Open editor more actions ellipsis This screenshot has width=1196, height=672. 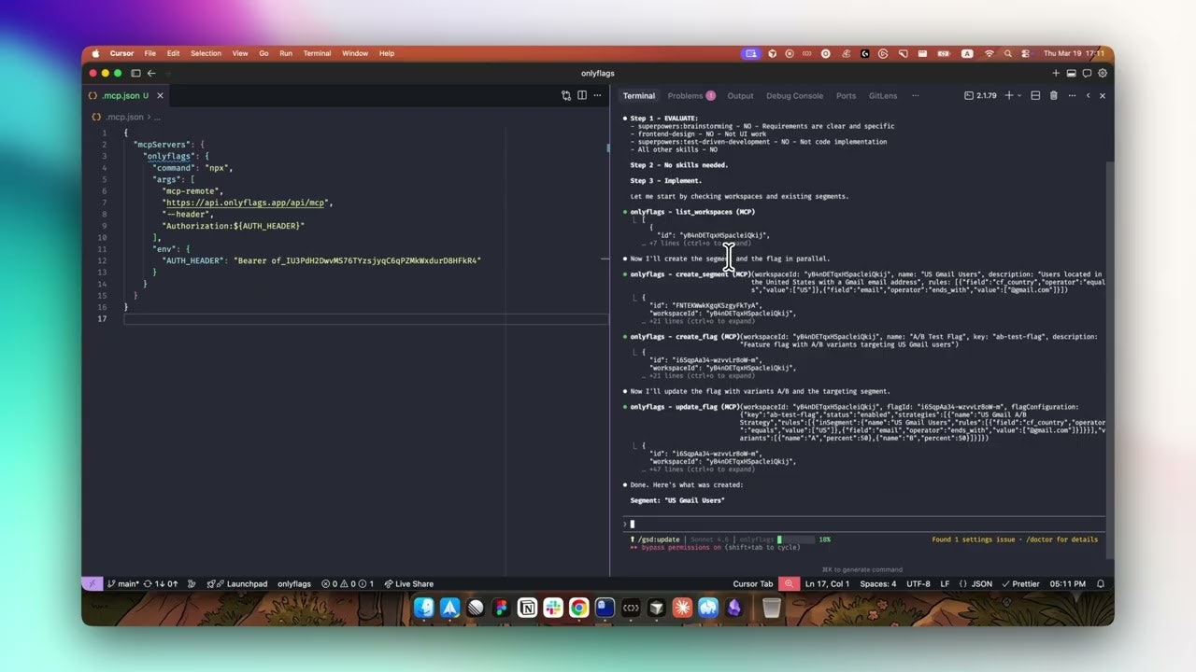coord(598,95)
